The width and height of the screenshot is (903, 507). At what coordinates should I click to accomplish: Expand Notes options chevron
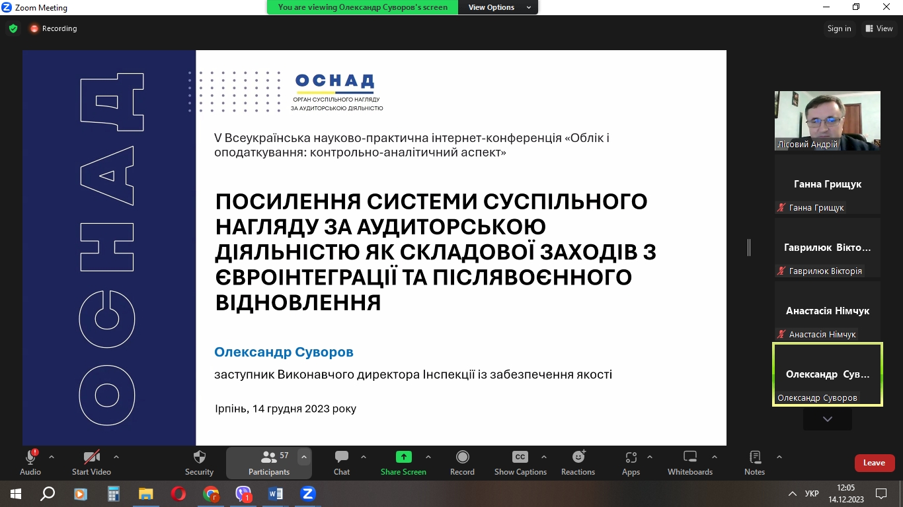pos(779,457)
